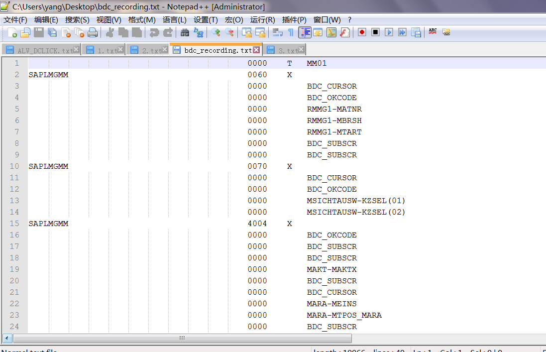Screen dimensions: 546x352
Task: Click MARA-MTPOS_MARA on line 23
Action: point(344,315)
